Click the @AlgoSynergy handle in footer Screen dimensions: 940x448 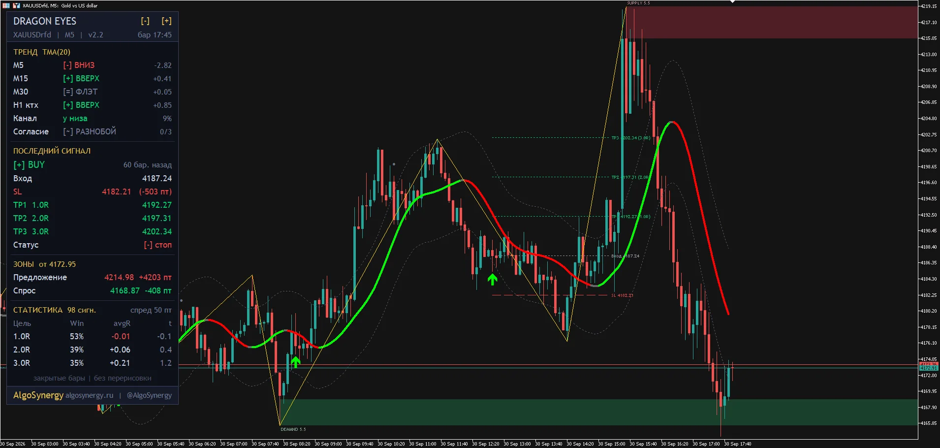(x=149, y=395)
